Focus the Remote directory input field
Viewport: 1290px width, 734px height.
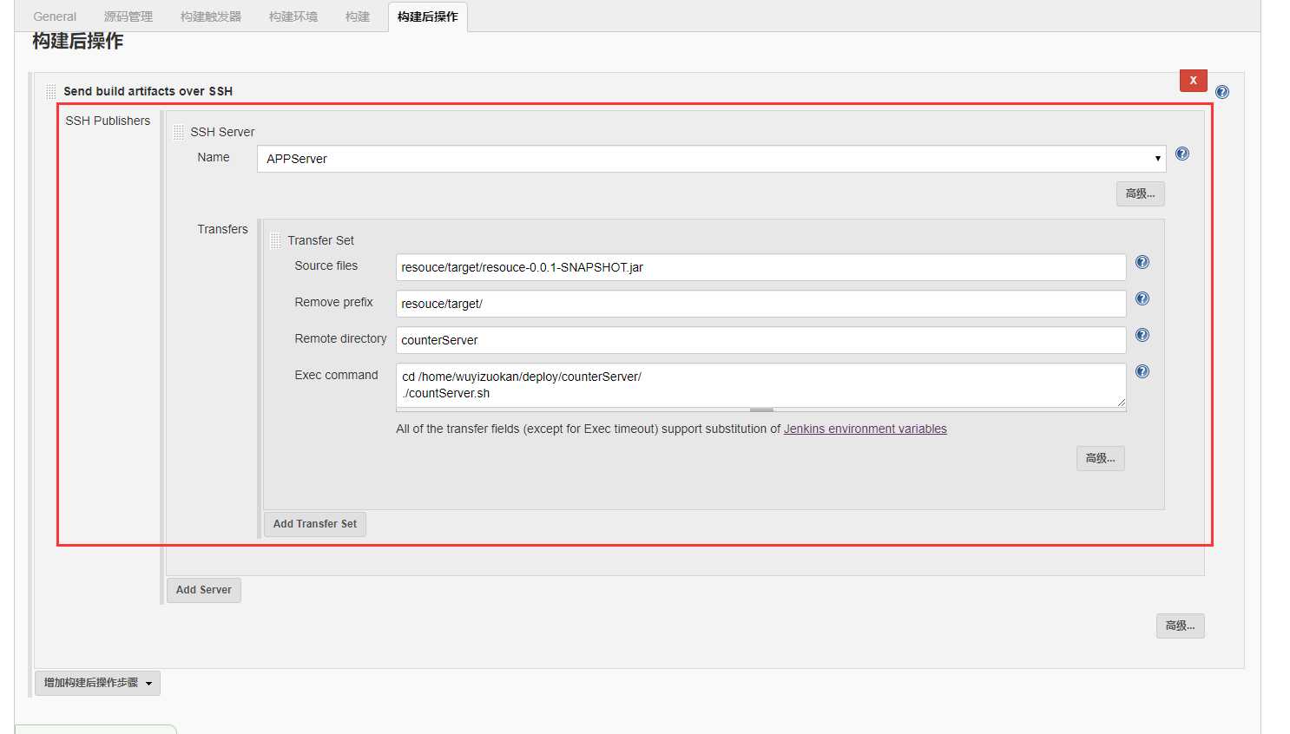[x=761, y=340]
